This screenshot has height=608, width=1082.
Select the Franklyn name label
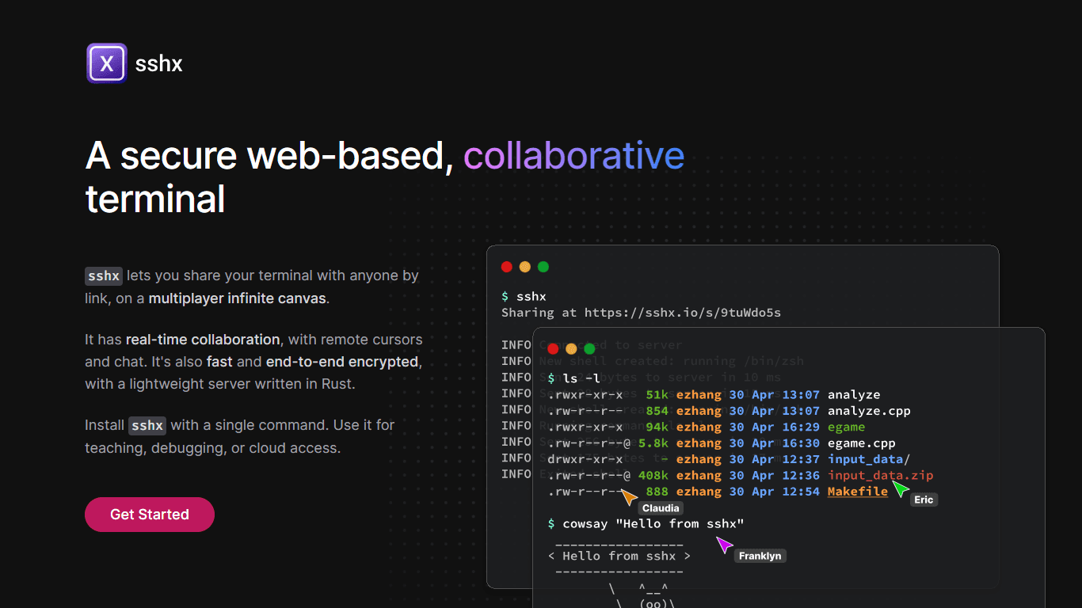coord(760,556)
